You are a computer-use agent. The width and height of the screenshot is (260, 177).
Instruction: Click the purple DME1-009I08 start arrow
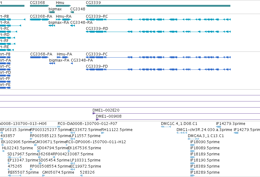click(x=97, y=119)
